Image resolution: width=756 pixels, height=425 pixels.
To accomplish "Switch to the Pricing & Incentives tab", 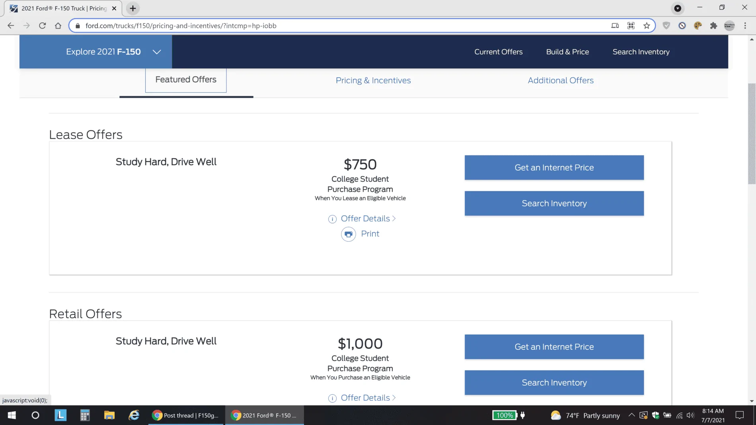I will pos(373,80).
